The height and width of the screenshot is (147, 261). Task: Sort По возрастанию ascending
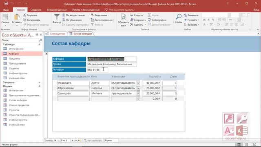73,15
